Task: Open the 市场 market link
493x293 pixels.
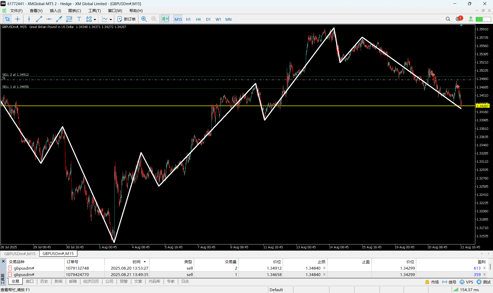Action: [432, 282]
